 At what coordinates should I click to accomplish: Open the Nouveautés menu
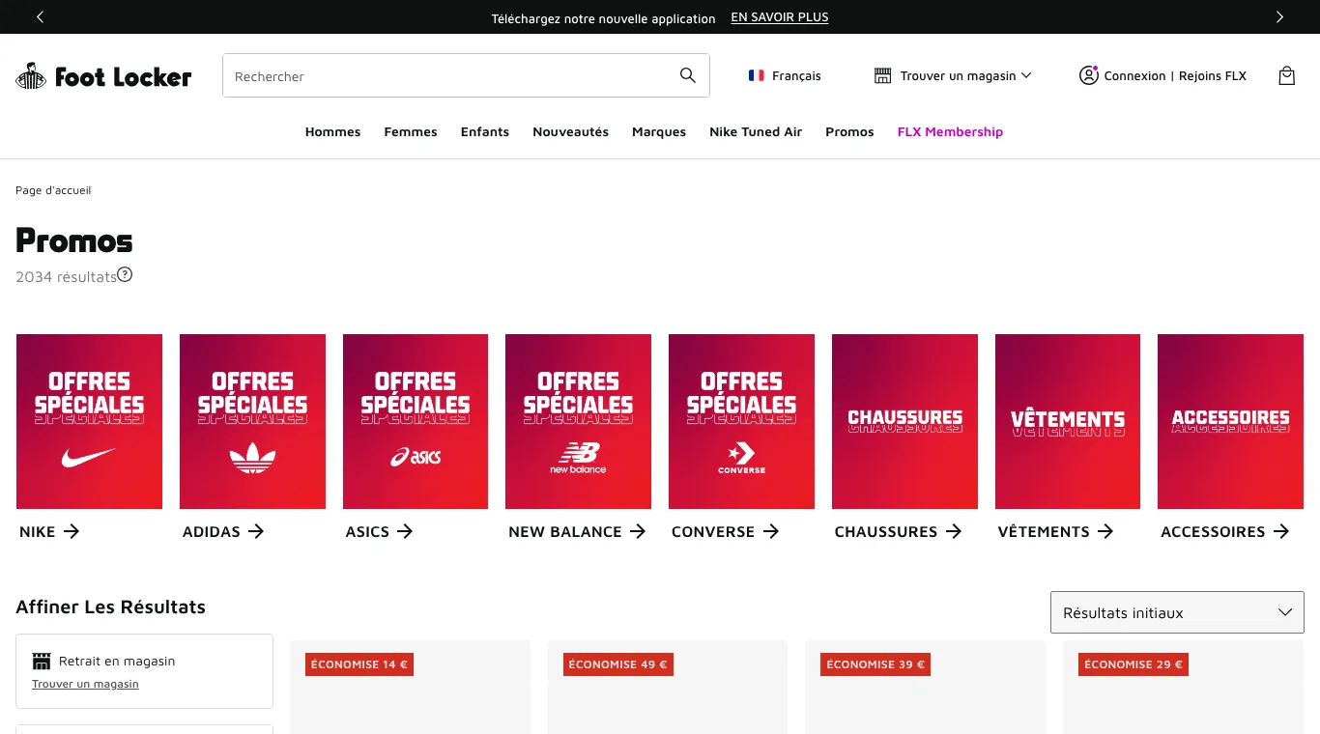[x=570, y=131]
